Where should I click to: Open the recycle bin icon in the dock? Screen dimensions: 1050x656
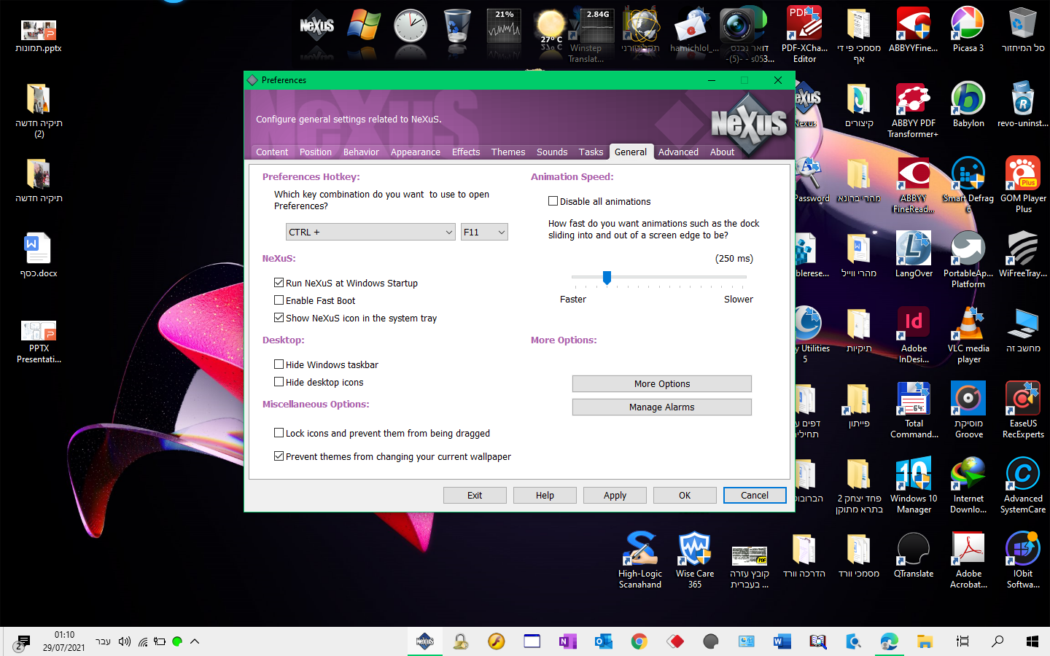(457, 26)
